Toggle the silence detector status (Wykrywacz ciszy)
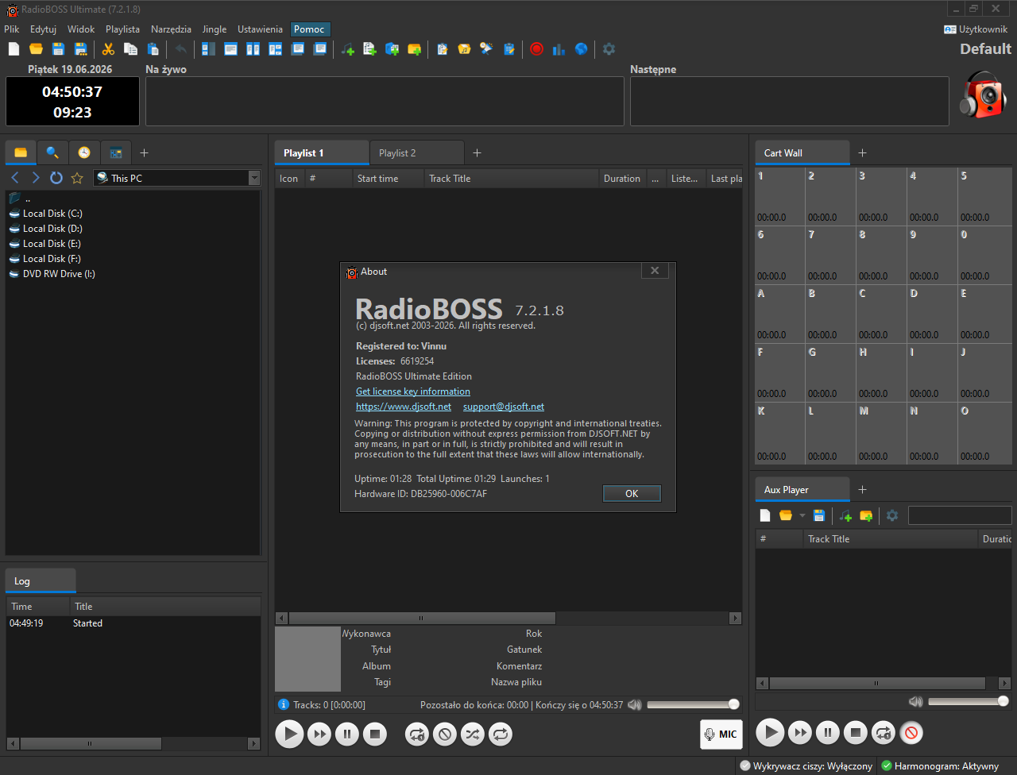 pos(806,766)
